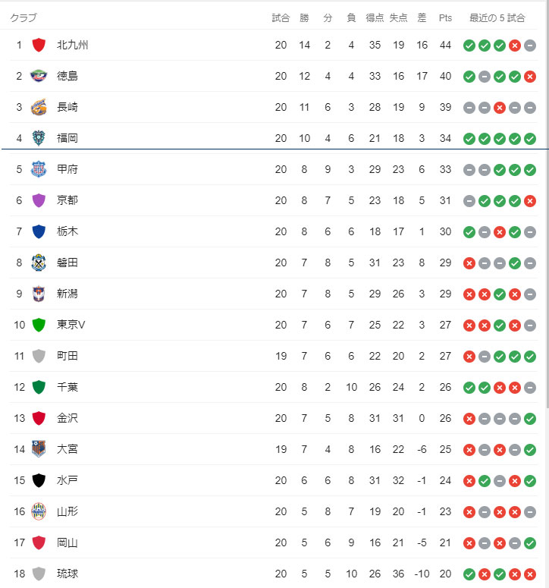Viewport: 549px width, 588px height.
Task: Click the 磐田 club crest icon
Action: click(39, 263)
